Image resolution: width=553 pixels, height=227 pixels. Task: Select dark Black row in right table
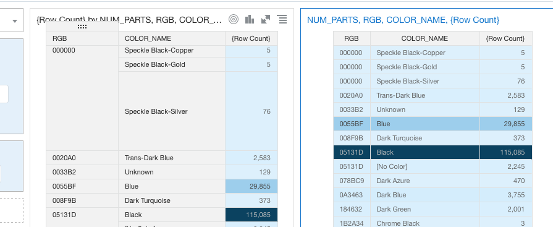(433, 152)
